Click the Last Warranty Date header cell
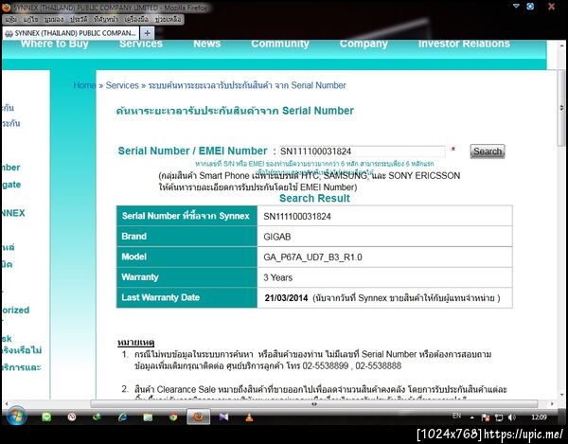Screen dimensions: 568x444 coord(186,297)
